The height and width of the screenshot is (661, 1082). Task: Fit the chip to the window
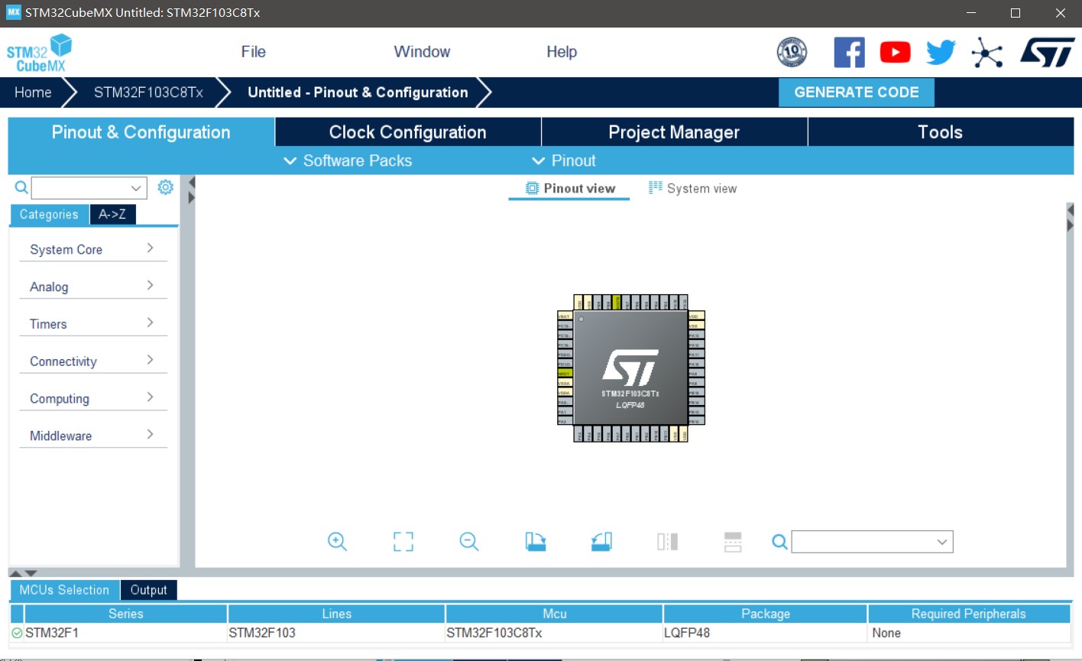pos(403,542)
